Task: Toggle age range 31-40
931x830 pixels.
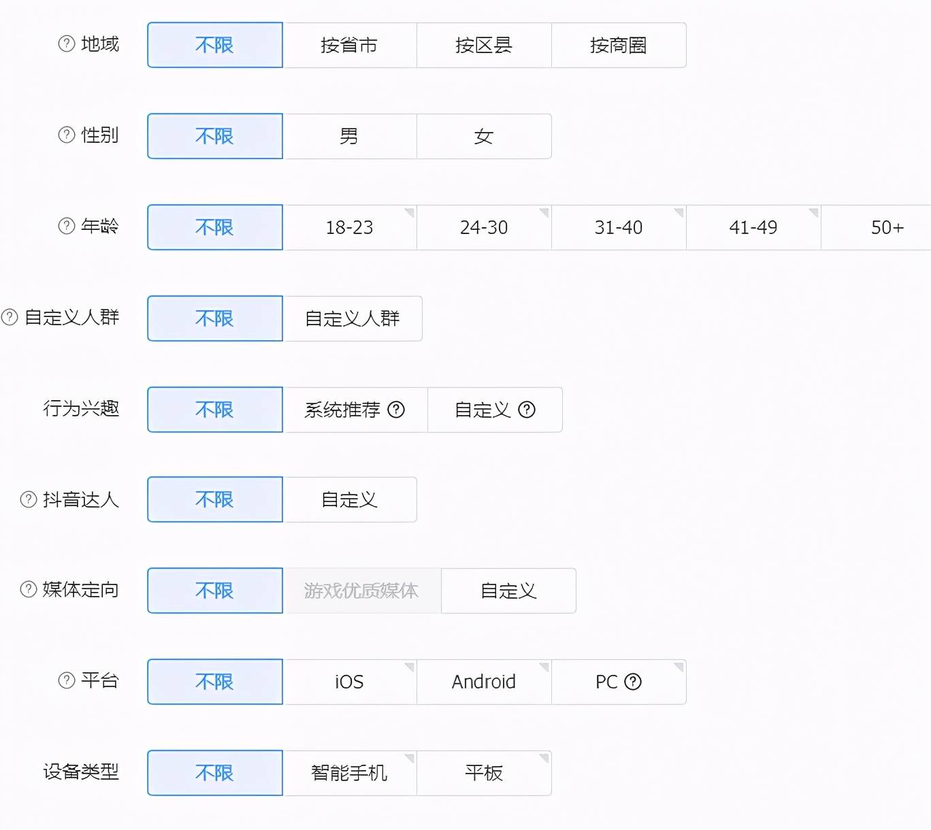Action: (619, 227)
